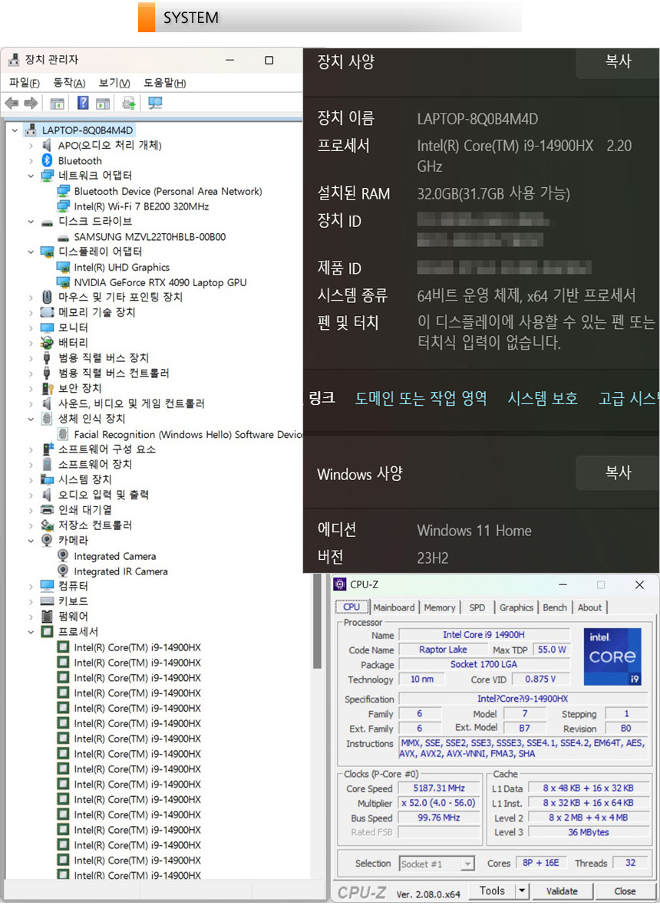The width and height of the screenshot is (660, 905).
Task: Switch to the Graphics tab in CPU-Z
Action: pyautogui.click(x=516, y=607)
